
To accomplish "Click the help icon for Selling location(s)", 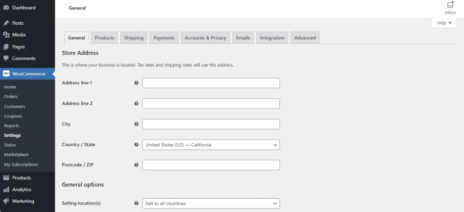I will tap(136, 203).
